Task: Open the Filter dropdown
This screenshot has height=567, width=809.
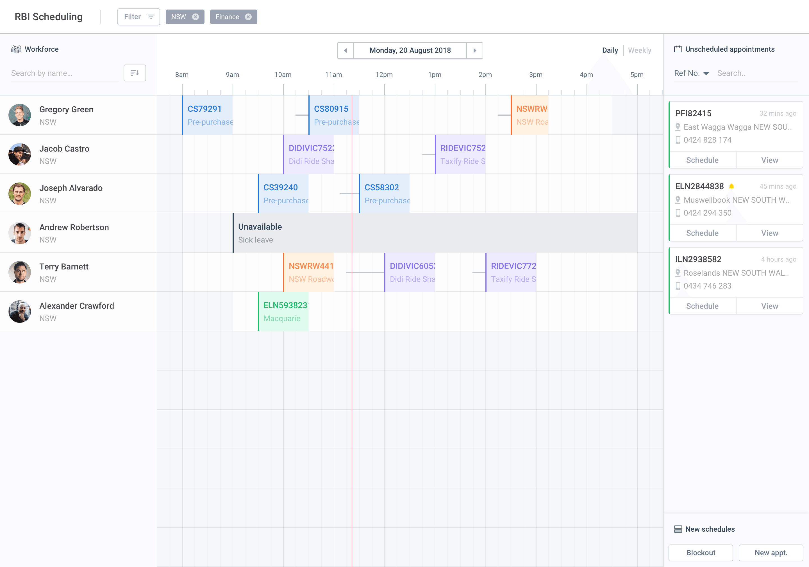Action: point(138,17)
